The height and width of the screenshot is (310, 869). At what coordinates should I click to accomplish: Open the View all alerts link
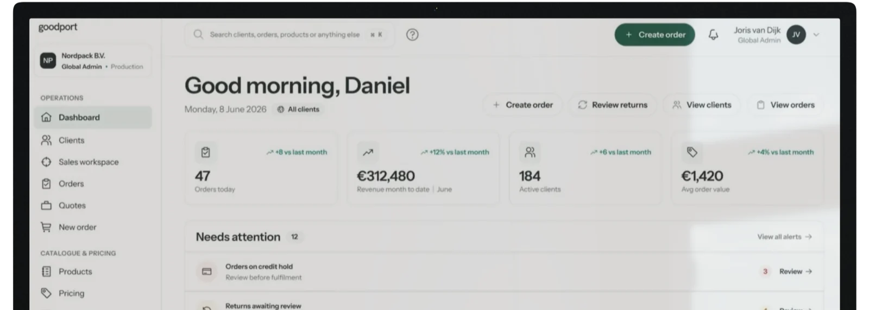pyautogui.click(x=785, y=237)
